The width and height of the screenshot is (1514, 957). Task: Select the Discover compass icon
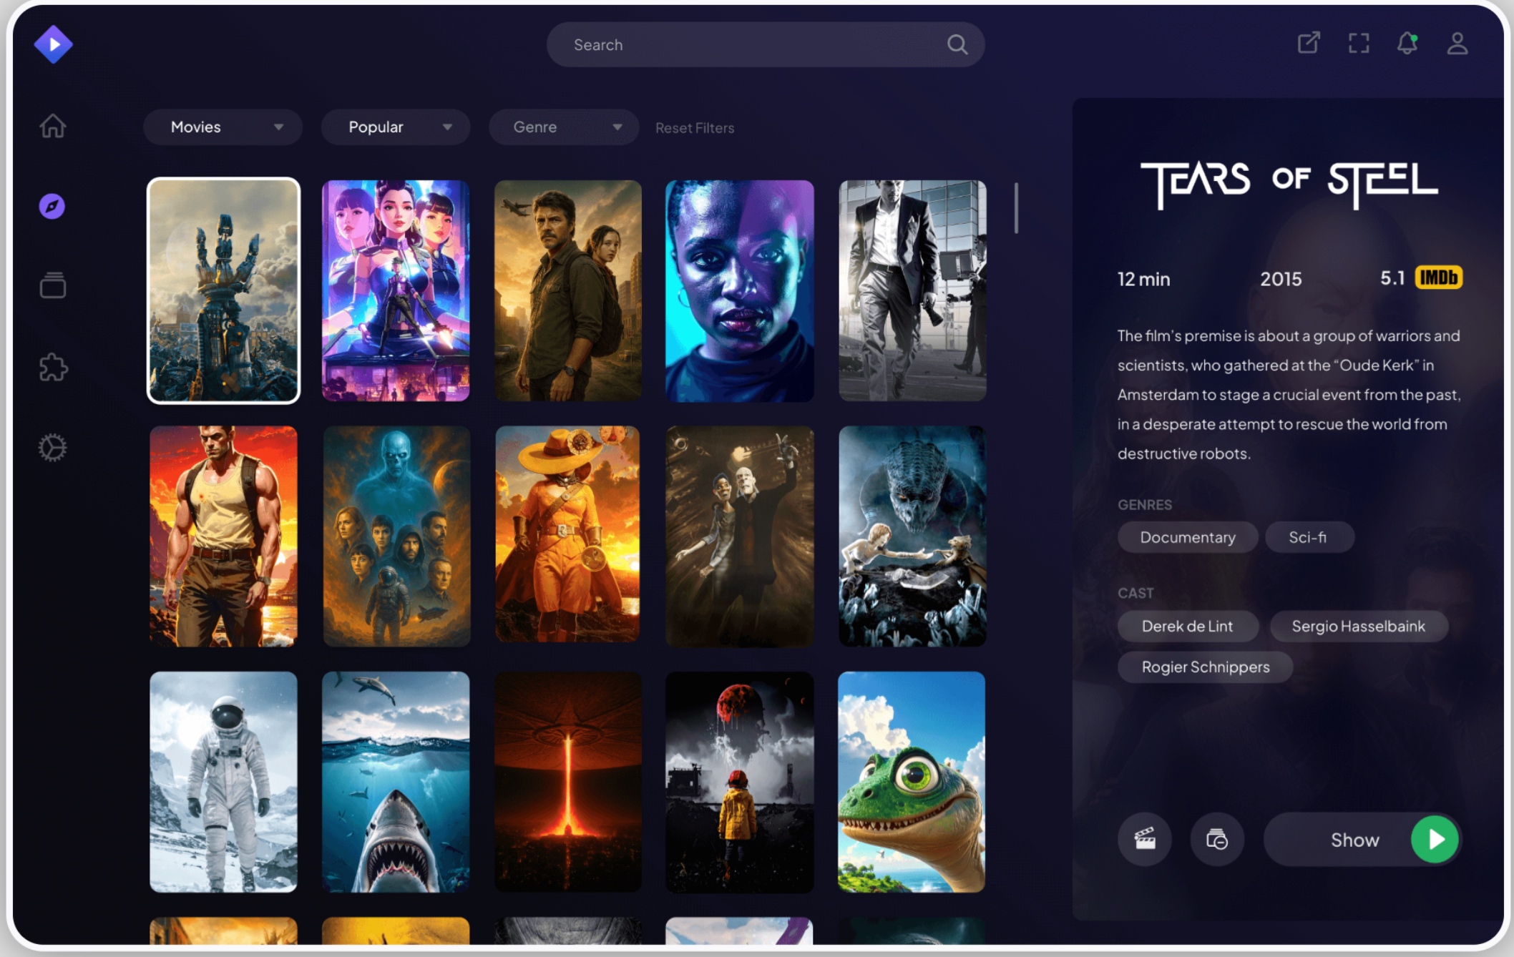[52, 207]
